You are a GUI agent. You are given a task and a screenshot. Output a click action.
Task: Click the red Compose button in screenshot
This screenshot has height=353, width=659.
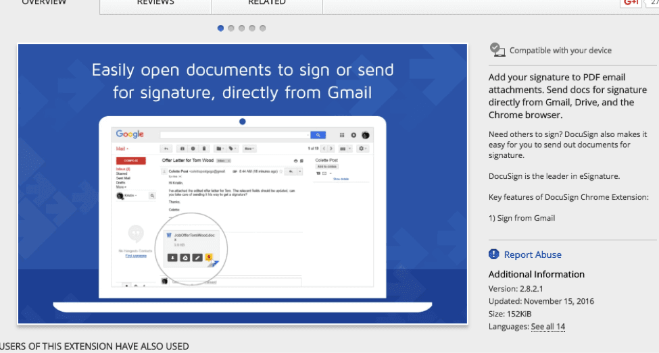tap(131, 161)
